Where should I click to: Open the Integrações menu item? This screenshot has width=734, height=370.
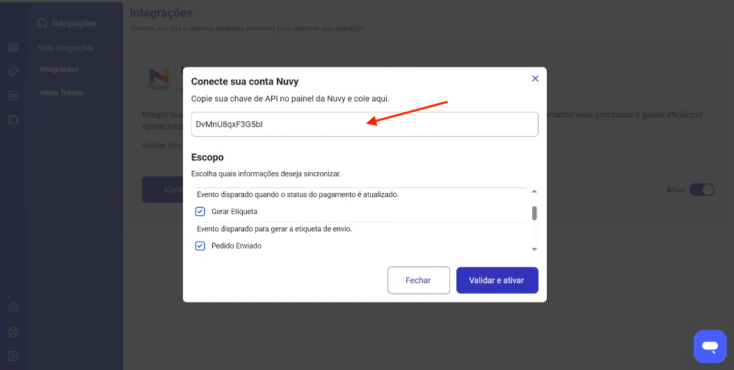59,69
